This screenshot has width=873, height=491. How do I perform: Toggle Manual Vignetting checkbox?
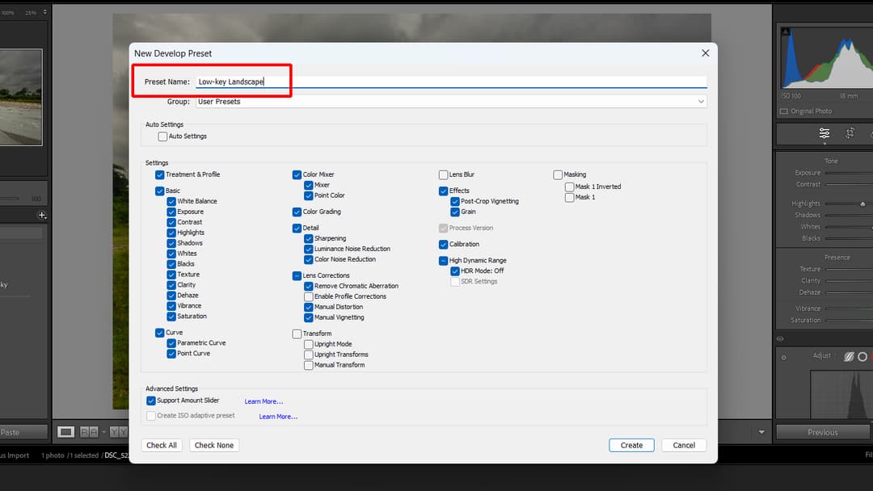(x=309, y=317)
